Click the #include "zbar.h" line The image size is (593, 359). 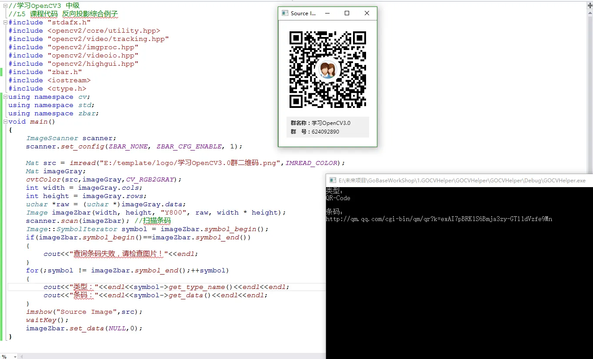(45, 72)
